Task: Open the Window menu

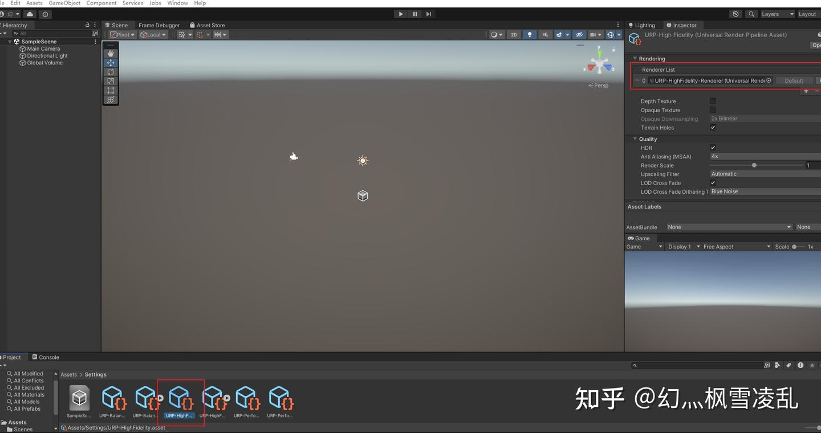Action: [177, 3]
